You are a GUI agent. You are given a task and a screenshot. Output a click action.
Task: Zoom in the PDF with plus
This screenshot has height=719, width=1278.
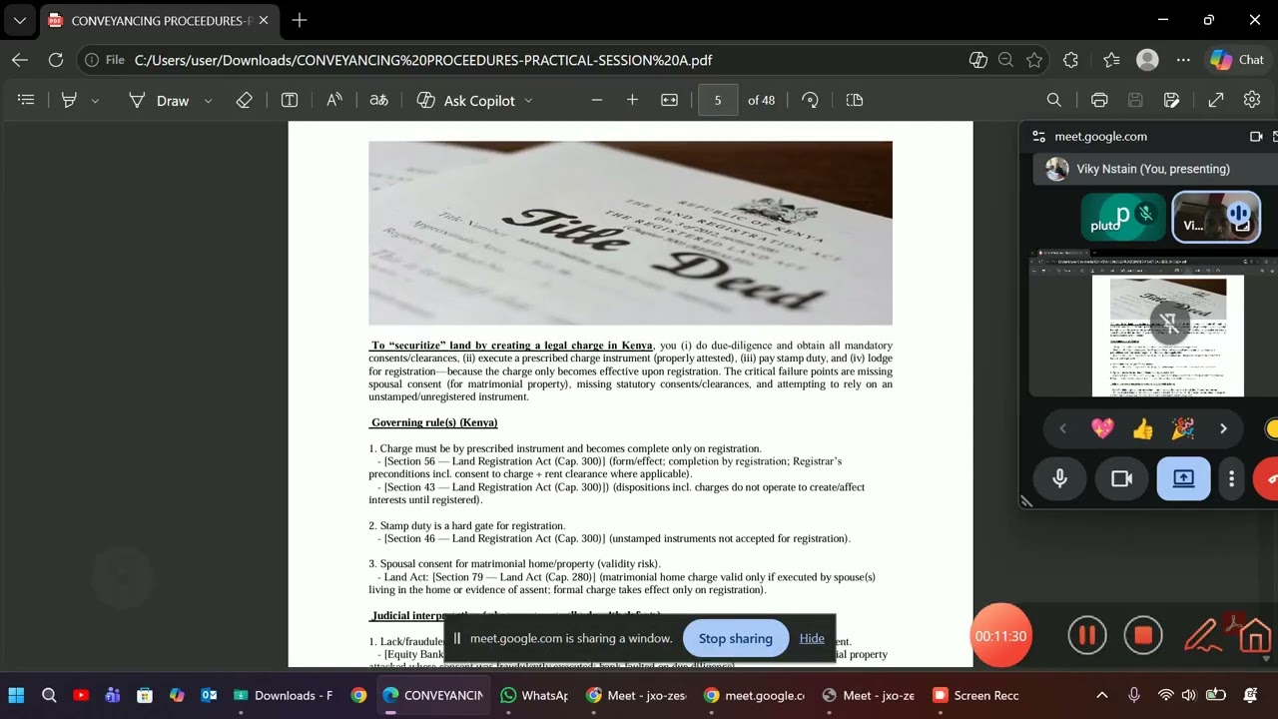(x=632, y=100)
